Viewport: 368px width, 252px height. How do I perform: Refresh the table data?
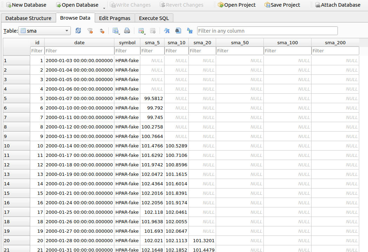(78, 31)
